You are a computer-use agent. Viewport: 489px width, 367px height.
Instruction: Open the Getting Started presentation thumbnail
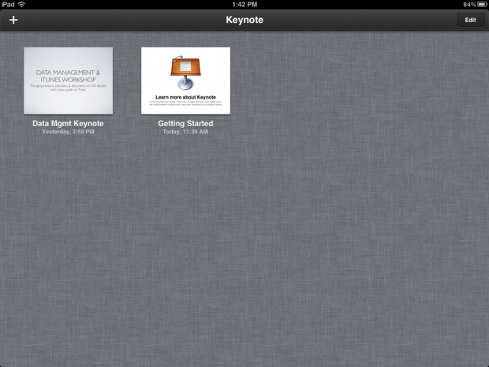pyautogui.click(x=185, y=81)
